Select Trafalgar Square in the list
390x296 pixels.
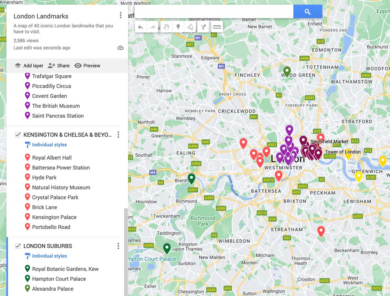click(x=52, y=76)
